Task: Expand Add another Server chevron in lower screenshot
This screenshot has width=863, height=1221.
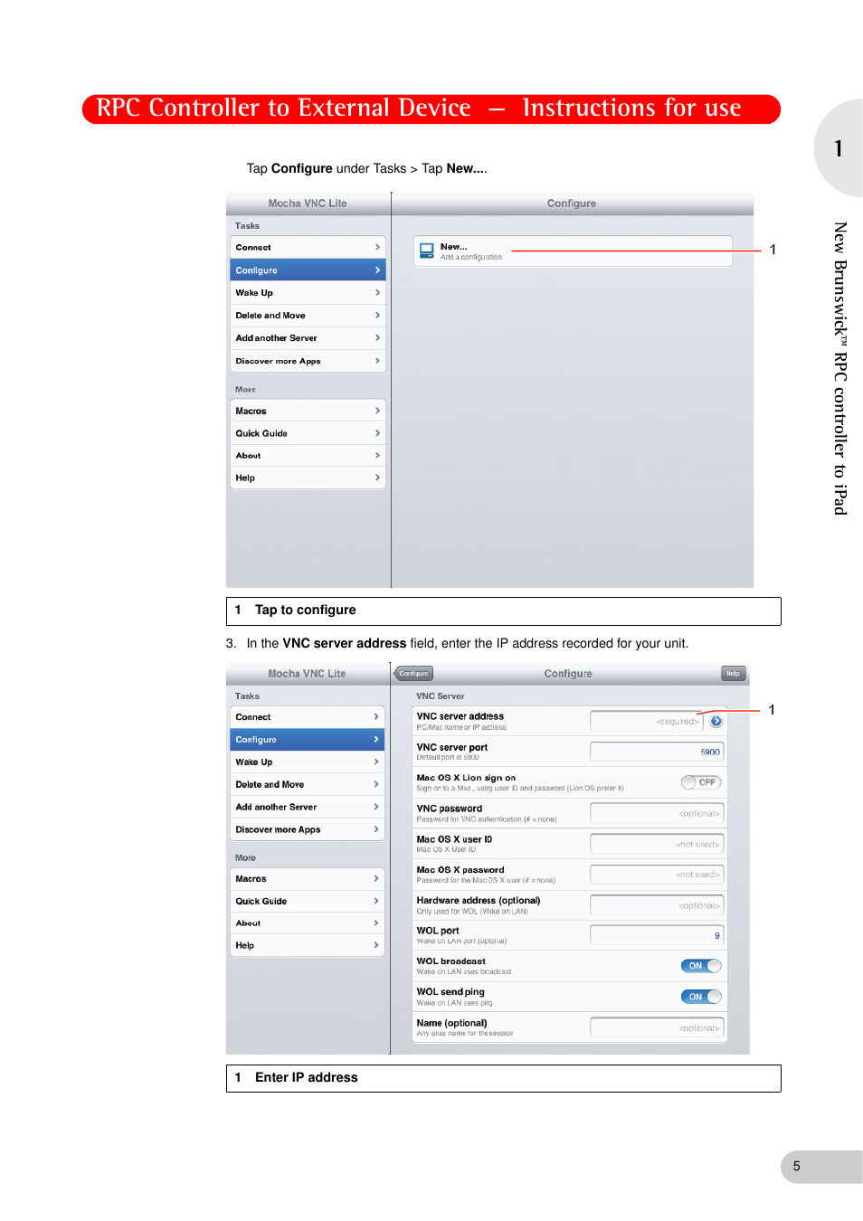Action: click(x=376, y=807)
